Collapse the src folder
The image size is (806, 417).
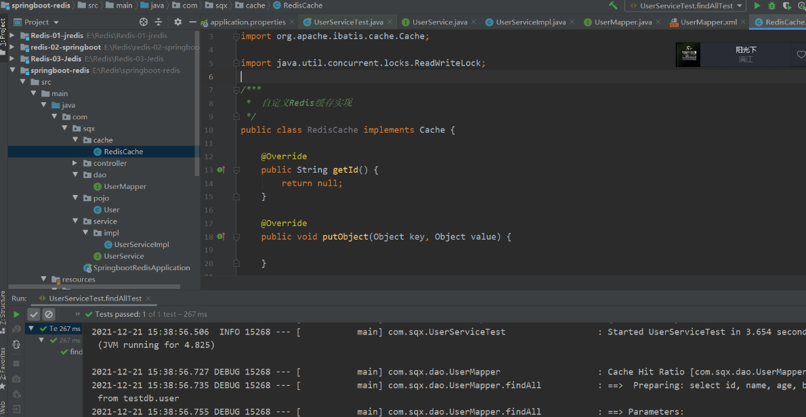pyautogui.click(x=22, y=82)
